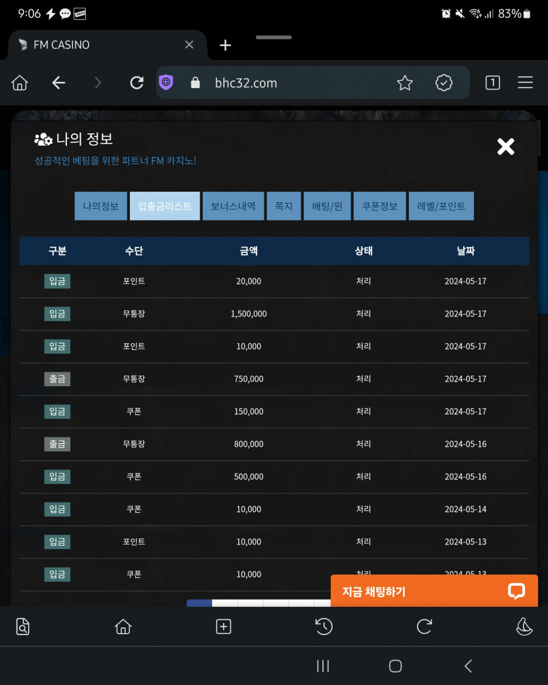The width and height of the screenshot is (548, 685).
Task: Tap the checkmark badge icon in address bar
Action: (444, 83)
